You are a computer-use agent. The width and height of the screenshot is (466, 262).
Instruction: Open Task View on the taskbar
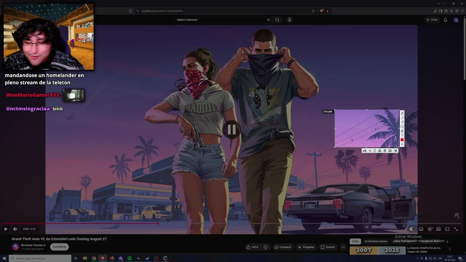pos(76,258)
